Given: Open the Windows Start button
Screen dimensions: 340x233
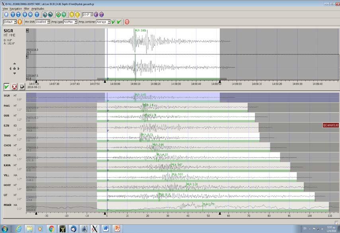Looking at the screenshot, I should (x=4, y=229).
